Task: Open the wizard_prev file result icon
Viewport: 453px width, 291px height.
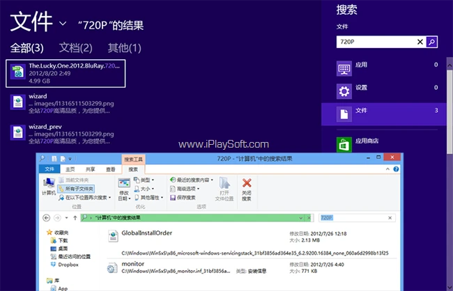Action: click(18, 133)
